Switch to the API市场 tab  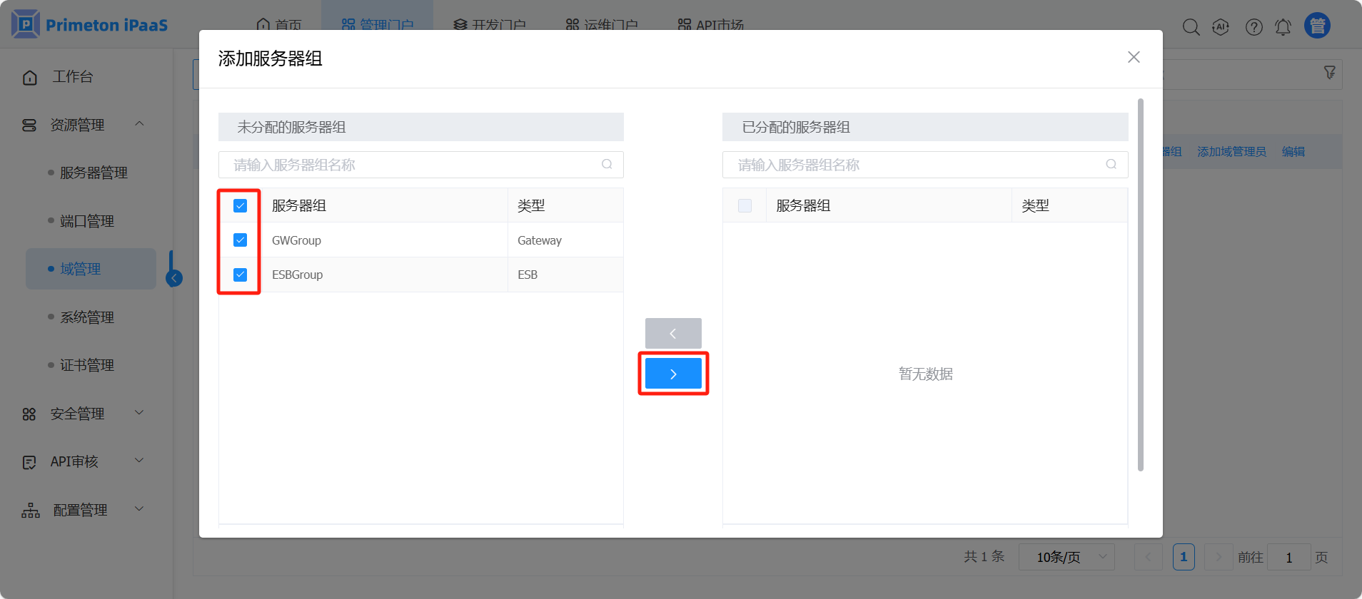tap(711, 25)
